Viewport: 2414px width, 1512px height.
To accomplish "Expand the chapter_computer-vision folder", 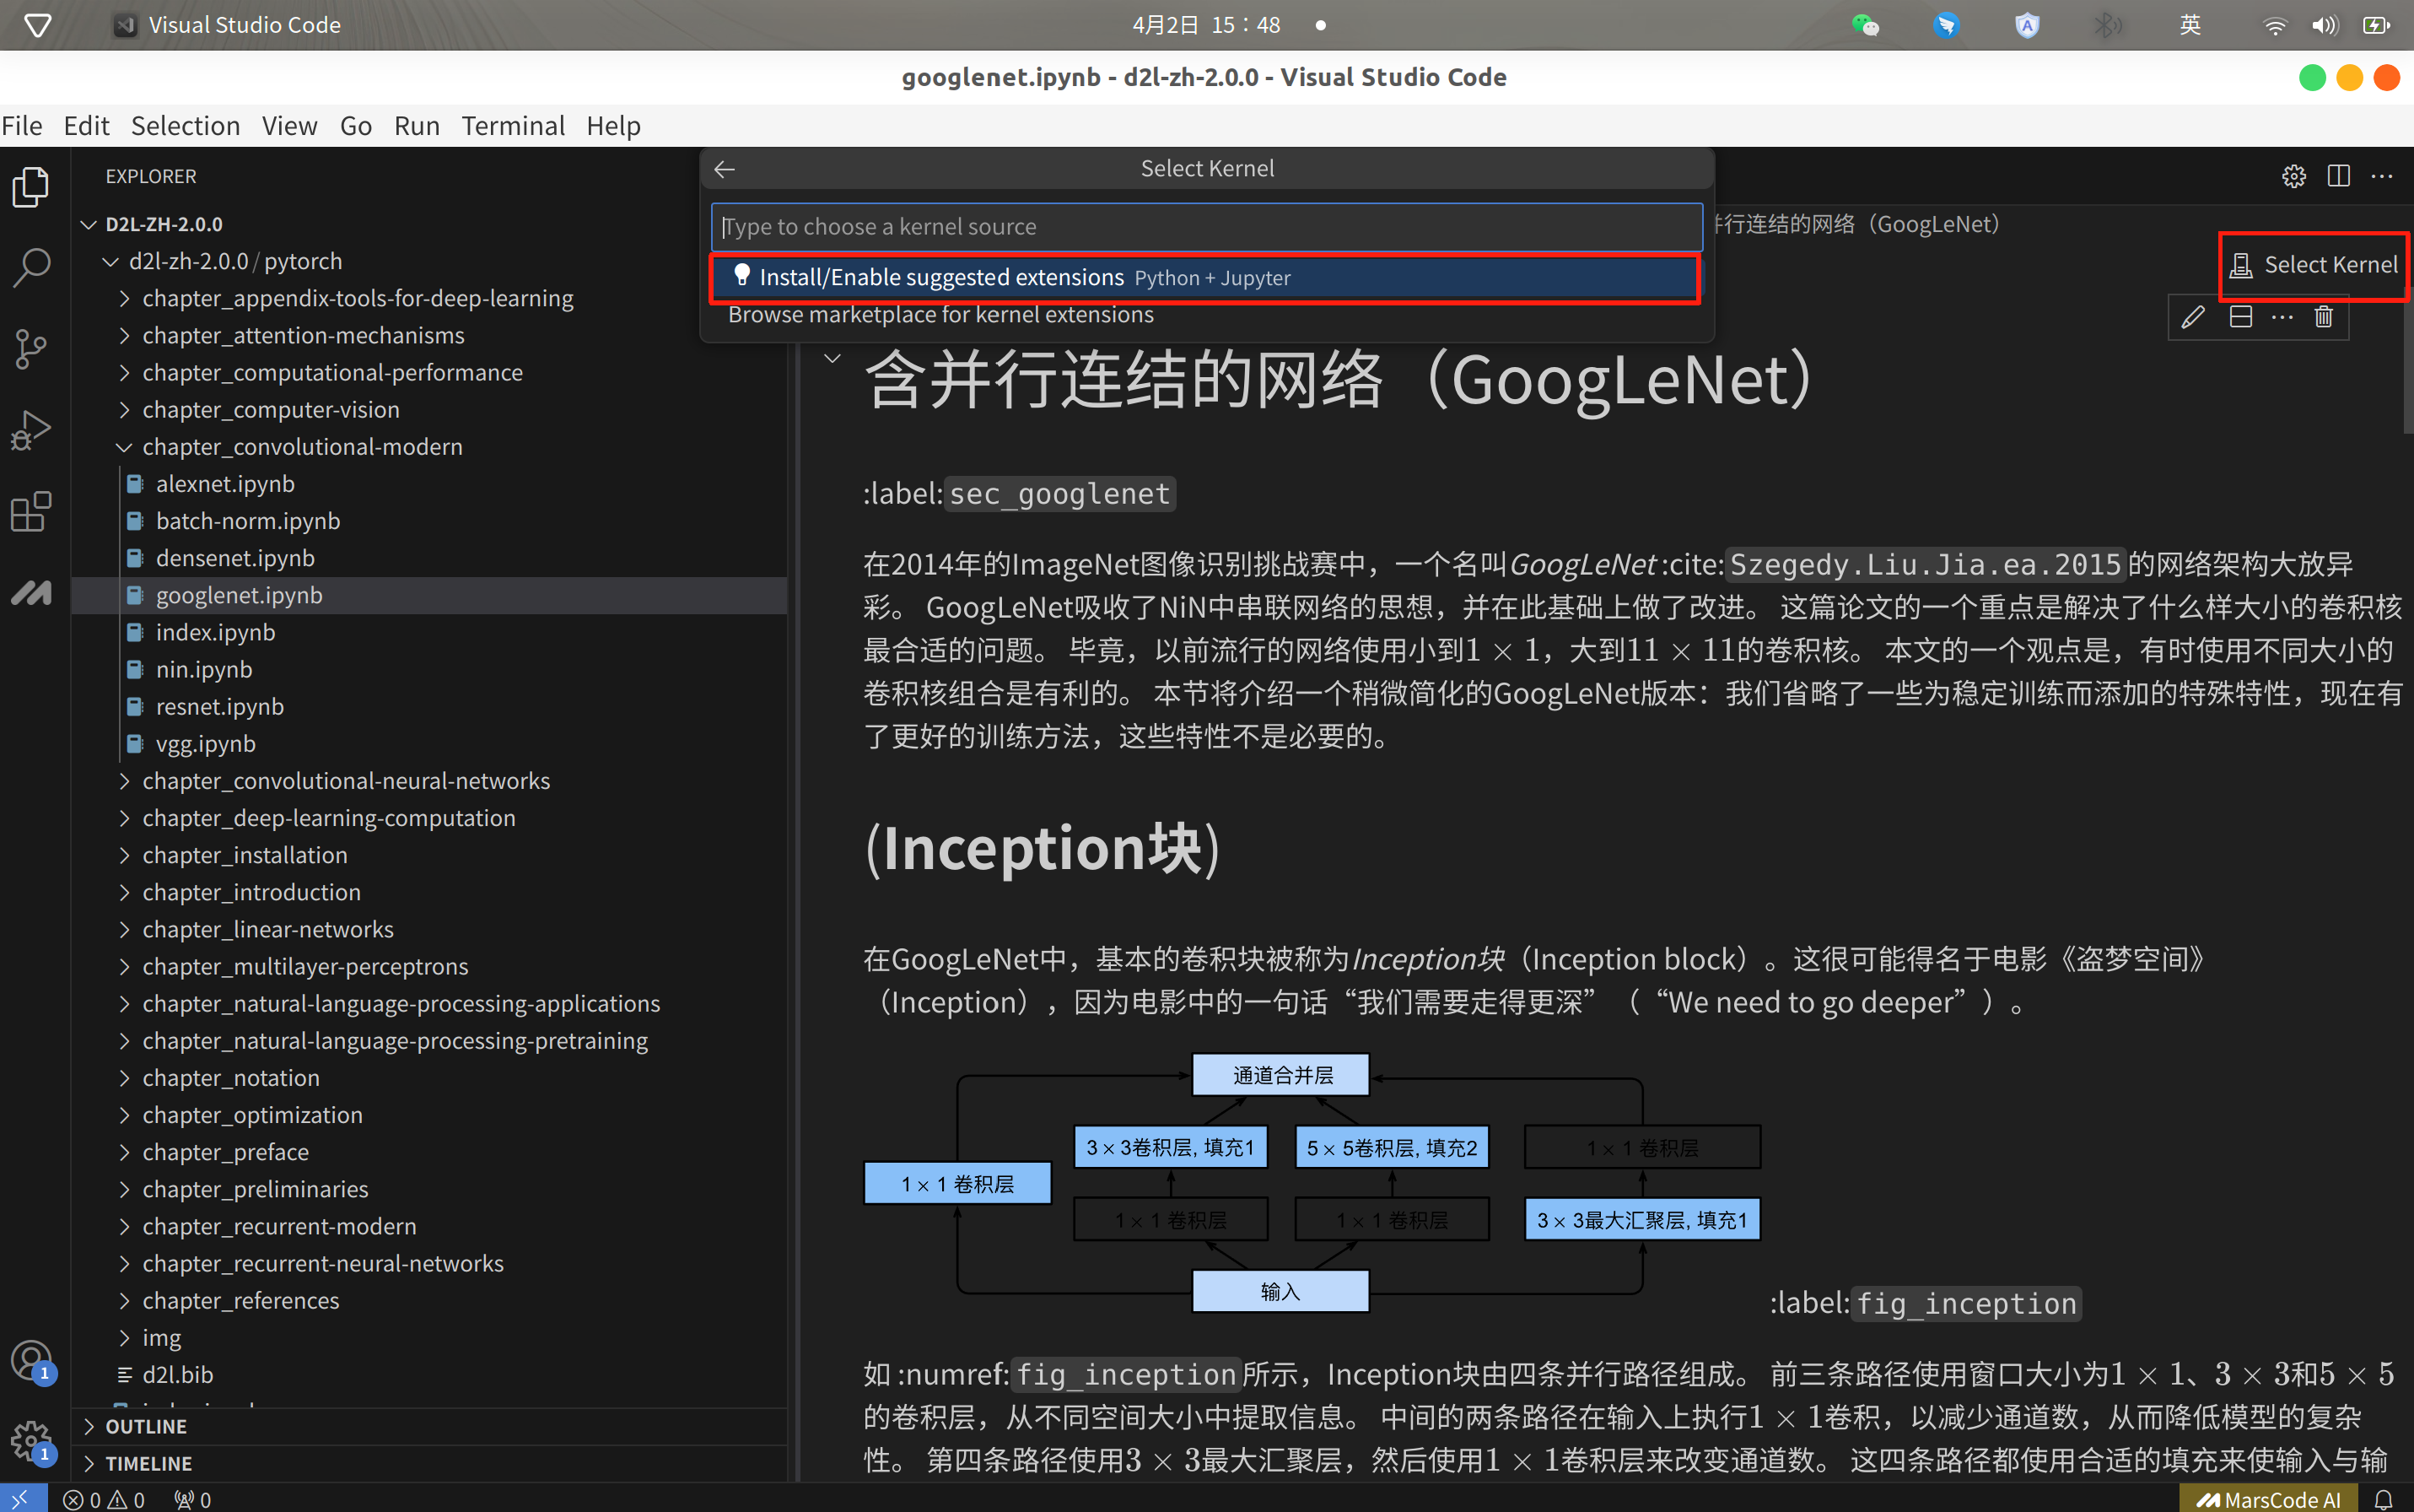I will coord(271,409).
